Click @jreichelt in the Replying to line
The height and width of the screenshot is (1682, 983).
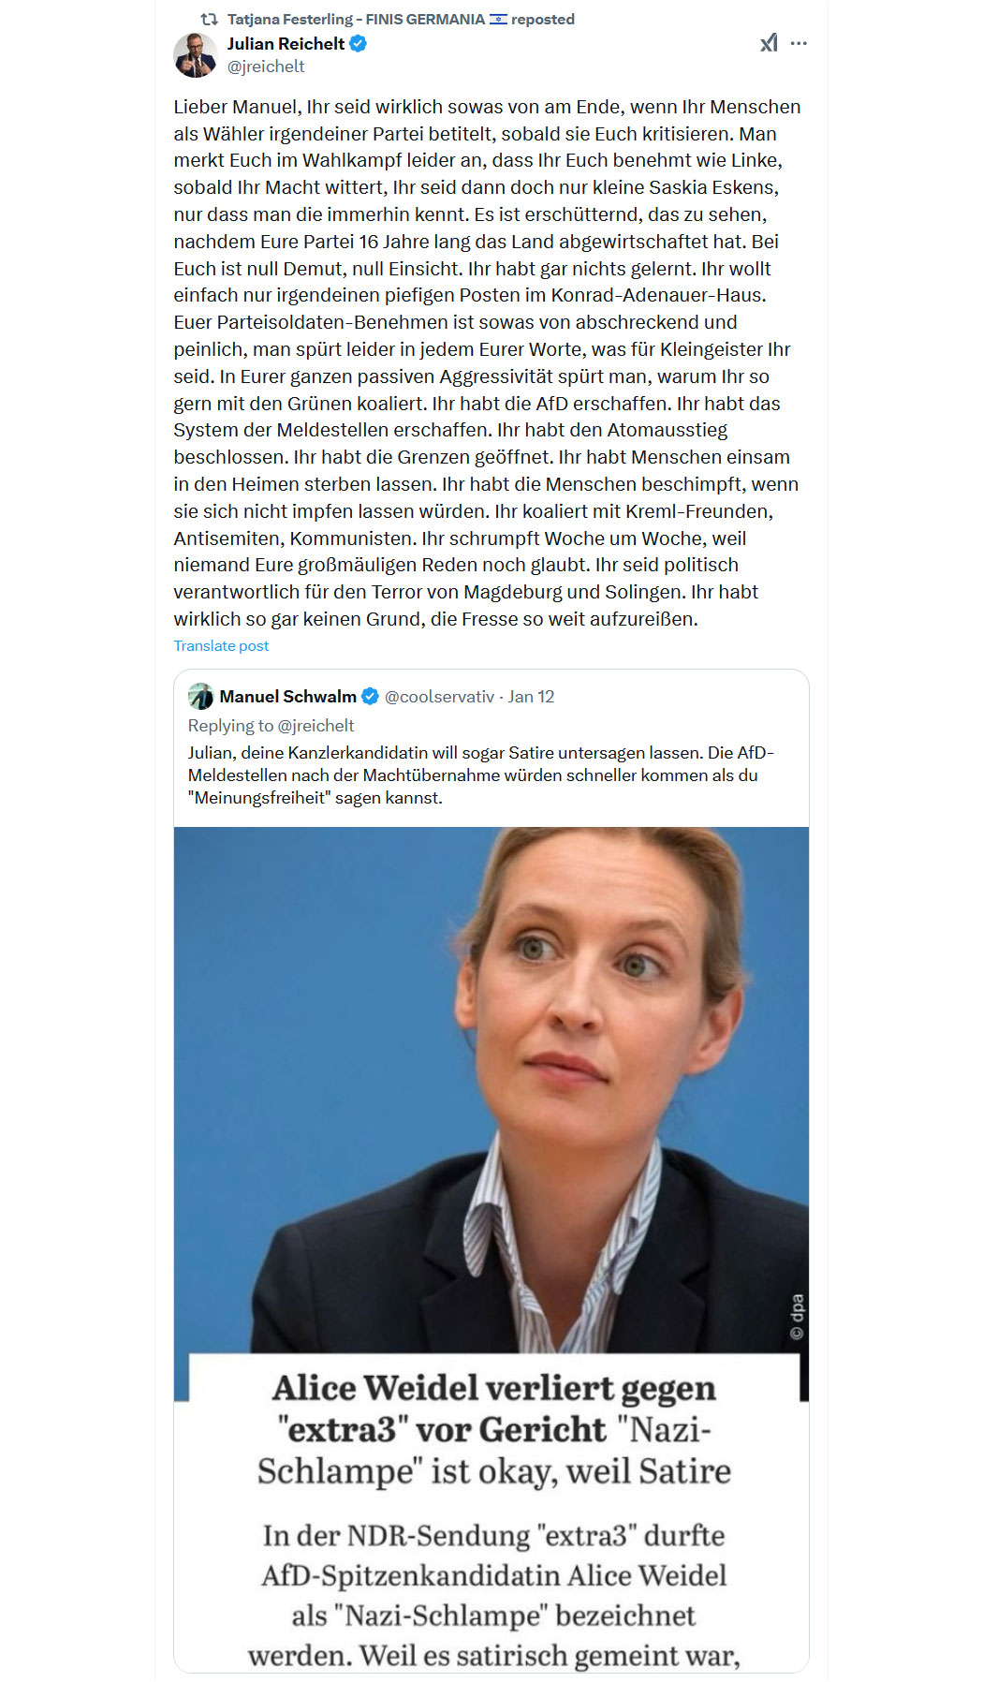(316, 726)
